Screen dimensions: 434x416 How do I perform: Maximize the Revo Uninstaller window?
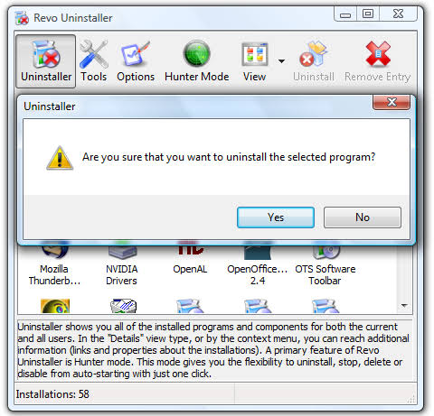tap(368, 14)
